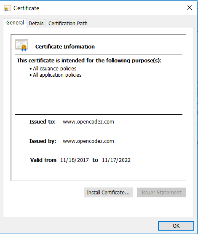Click the Issued by: label

coord(43,141)
